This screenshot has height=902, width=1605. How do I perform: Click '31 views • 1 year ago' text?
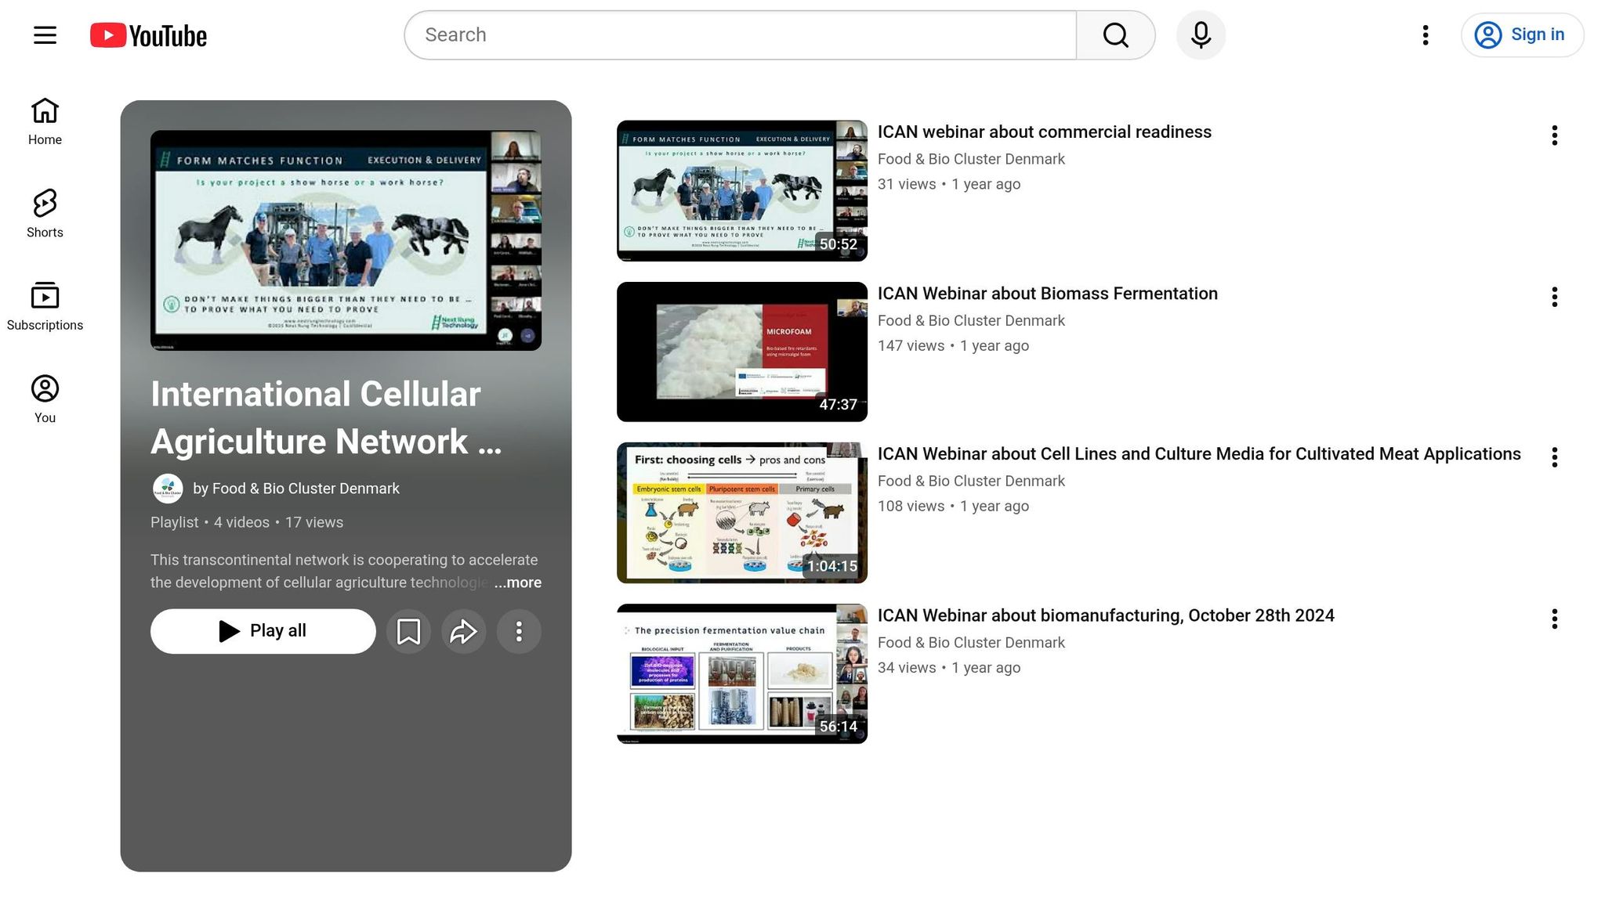click(x=949, y=184)
